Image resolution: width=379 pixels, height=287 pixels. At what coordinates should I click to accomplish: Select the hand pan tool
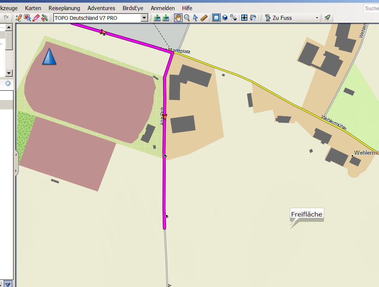point(178,18)
